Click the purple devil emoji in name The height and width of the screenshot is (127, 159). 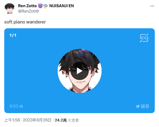(40, 6)
